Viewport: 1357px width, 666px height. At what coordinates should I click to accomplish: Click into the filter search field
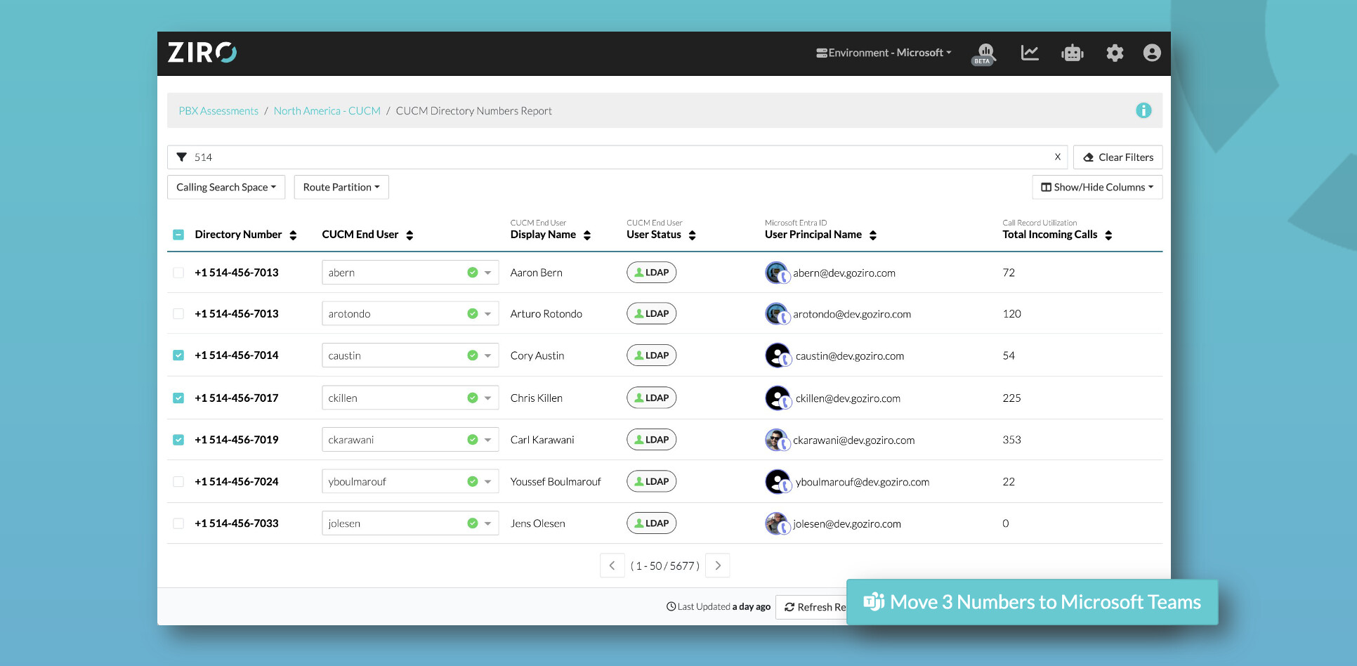(618, 157)
